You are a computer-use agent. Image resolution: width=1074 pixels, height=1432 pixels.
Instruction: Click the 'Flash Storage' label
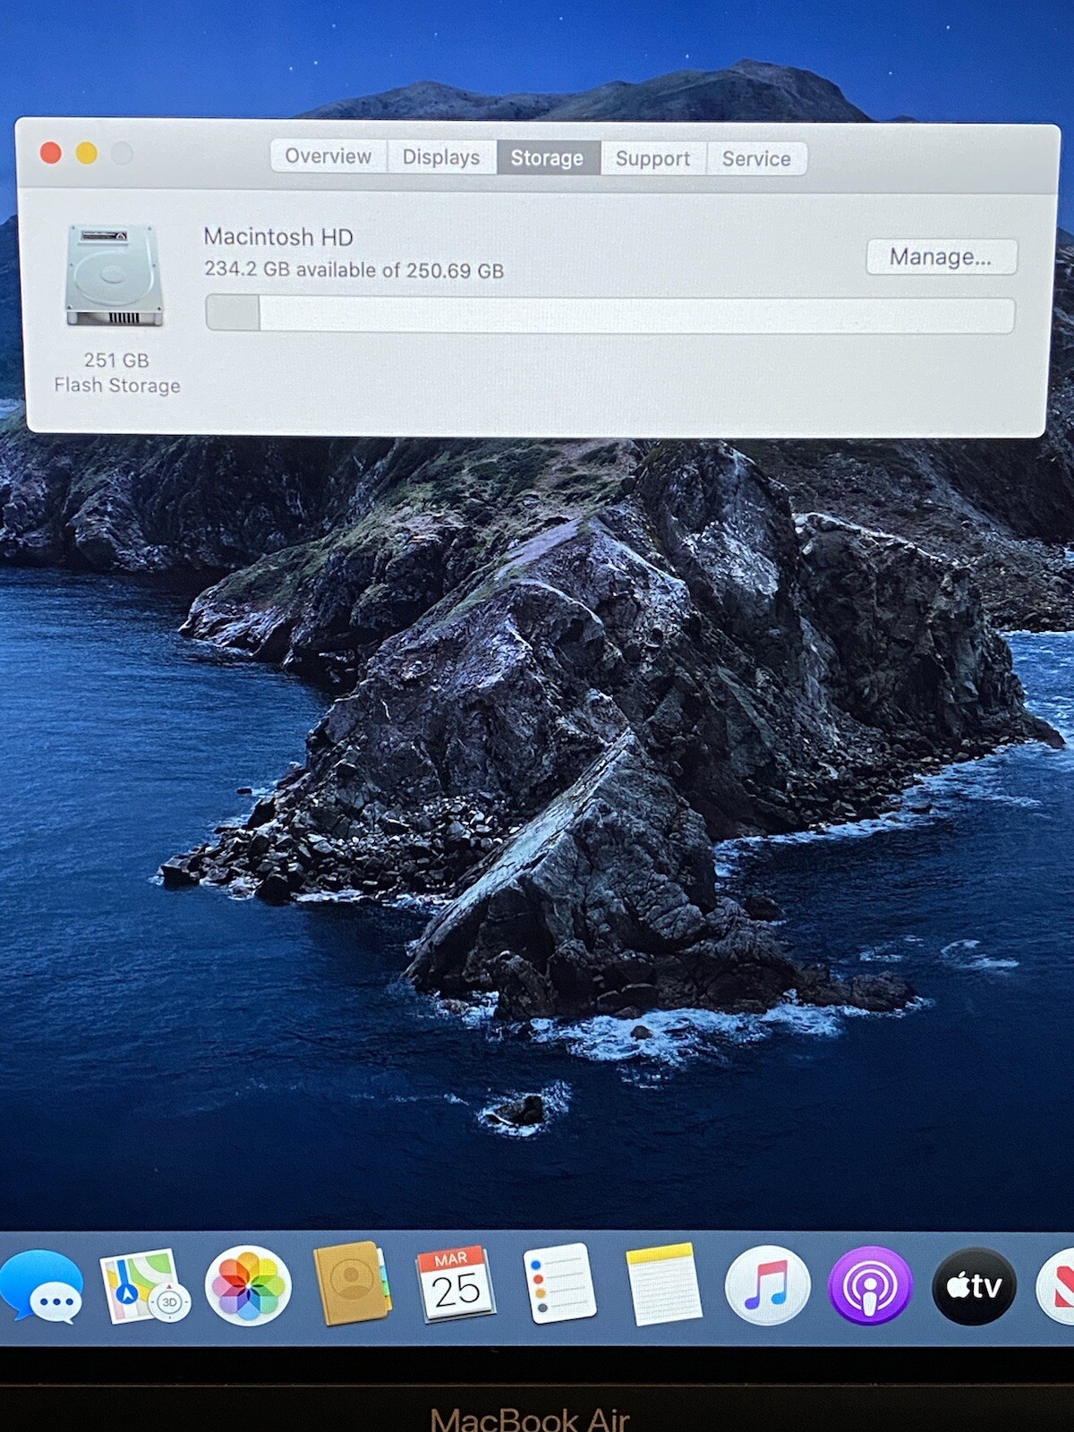117,386
